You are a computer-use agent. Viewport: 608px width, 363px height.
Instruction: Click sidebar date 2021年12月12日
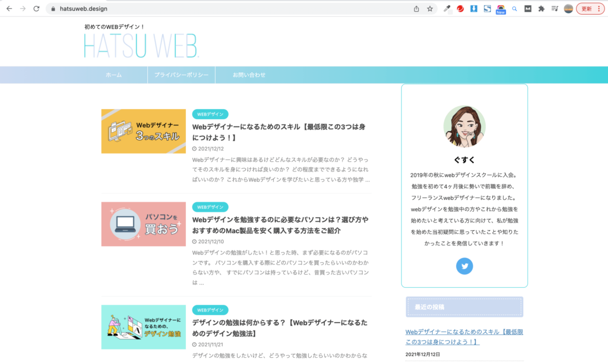(423, 354)
